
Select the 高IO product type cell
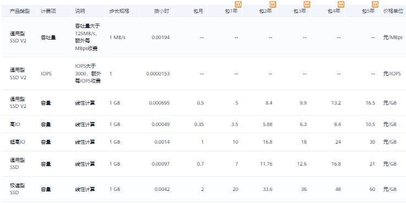[x=15, y=124]
